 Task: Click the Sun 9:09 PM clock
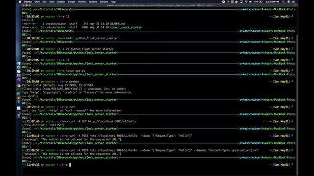(x=272, y=2)
